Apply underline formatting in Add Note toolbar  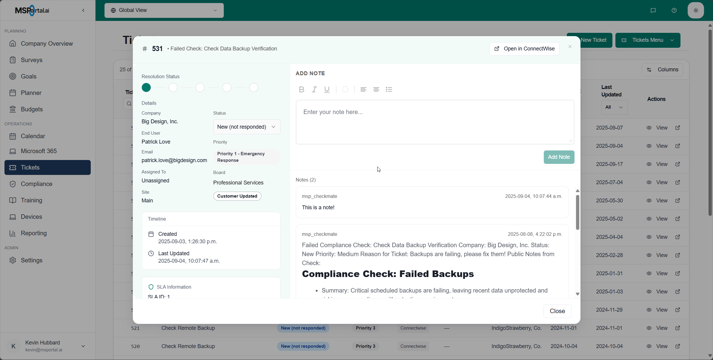(x=327, y=89)
